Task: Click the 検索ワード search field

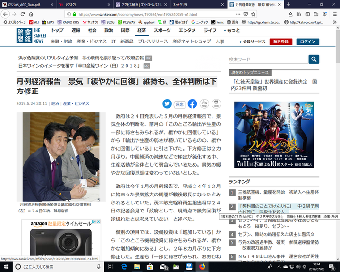Action: (x=268, y=59)
